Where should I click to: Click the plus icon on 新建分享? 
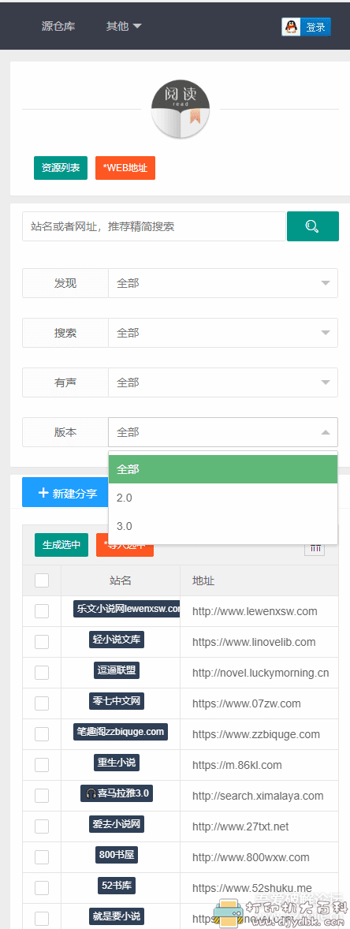[43, 493]
